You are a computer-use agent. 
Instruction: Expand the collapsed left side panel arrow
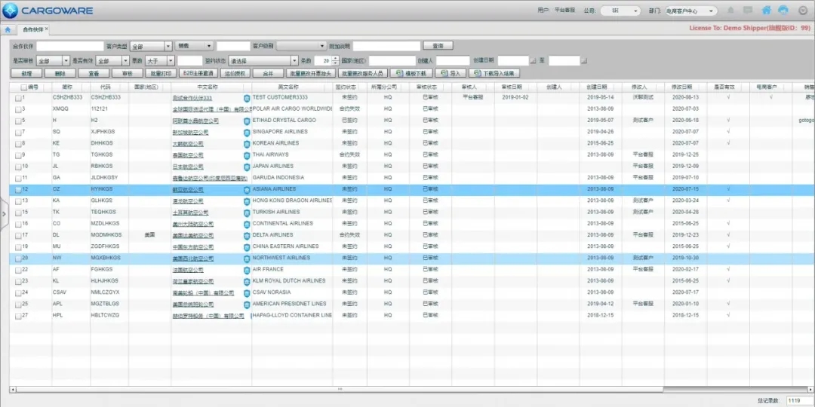click(x=3, y=213)
